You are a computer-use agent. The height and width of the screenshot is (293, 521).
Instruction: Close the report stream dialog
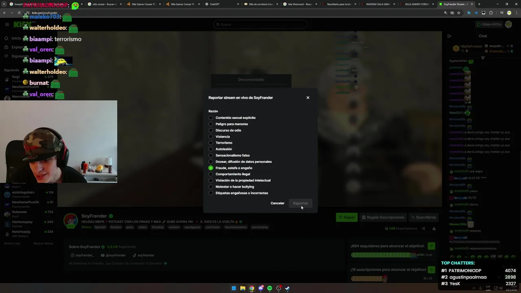[x=308, y=98]
